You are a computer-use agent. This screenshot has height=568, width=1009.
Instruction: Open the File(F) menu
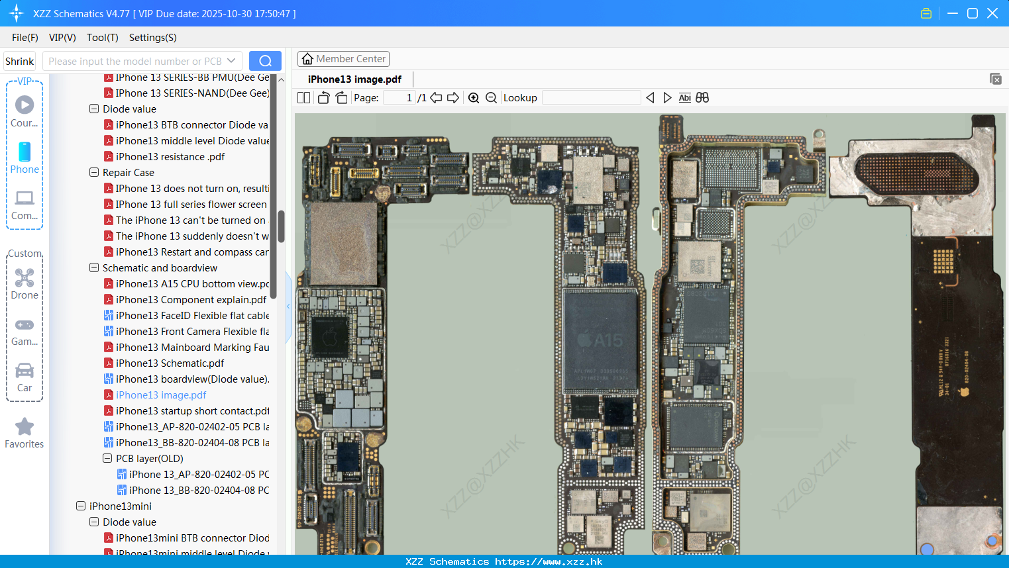(25, 38)
